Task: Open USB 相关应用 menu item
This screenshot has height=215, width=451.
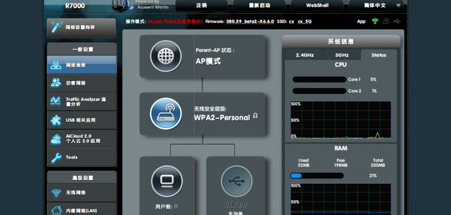Action: (82, 120)
